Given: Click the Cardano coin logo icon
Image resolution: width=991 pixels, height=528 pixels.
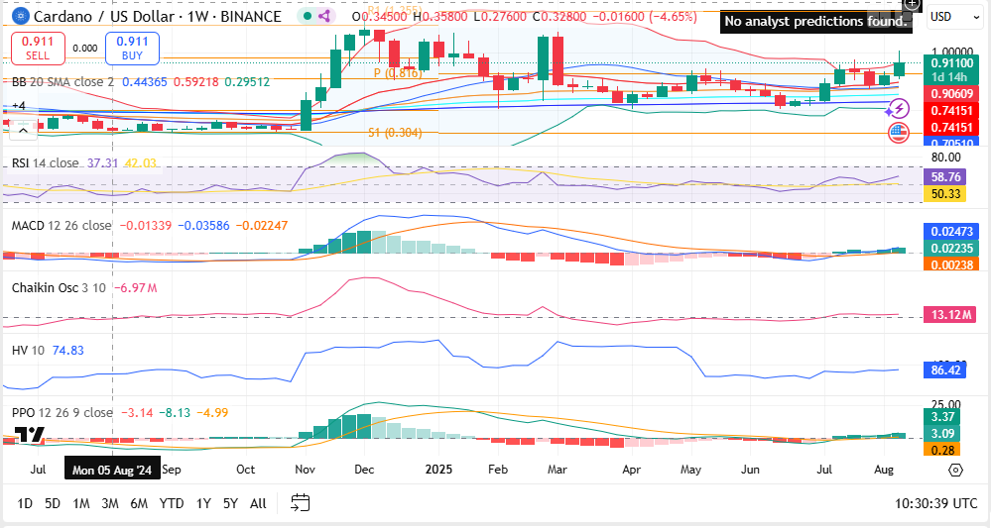Looking at the screenshot, I should [x=22, y=17].
